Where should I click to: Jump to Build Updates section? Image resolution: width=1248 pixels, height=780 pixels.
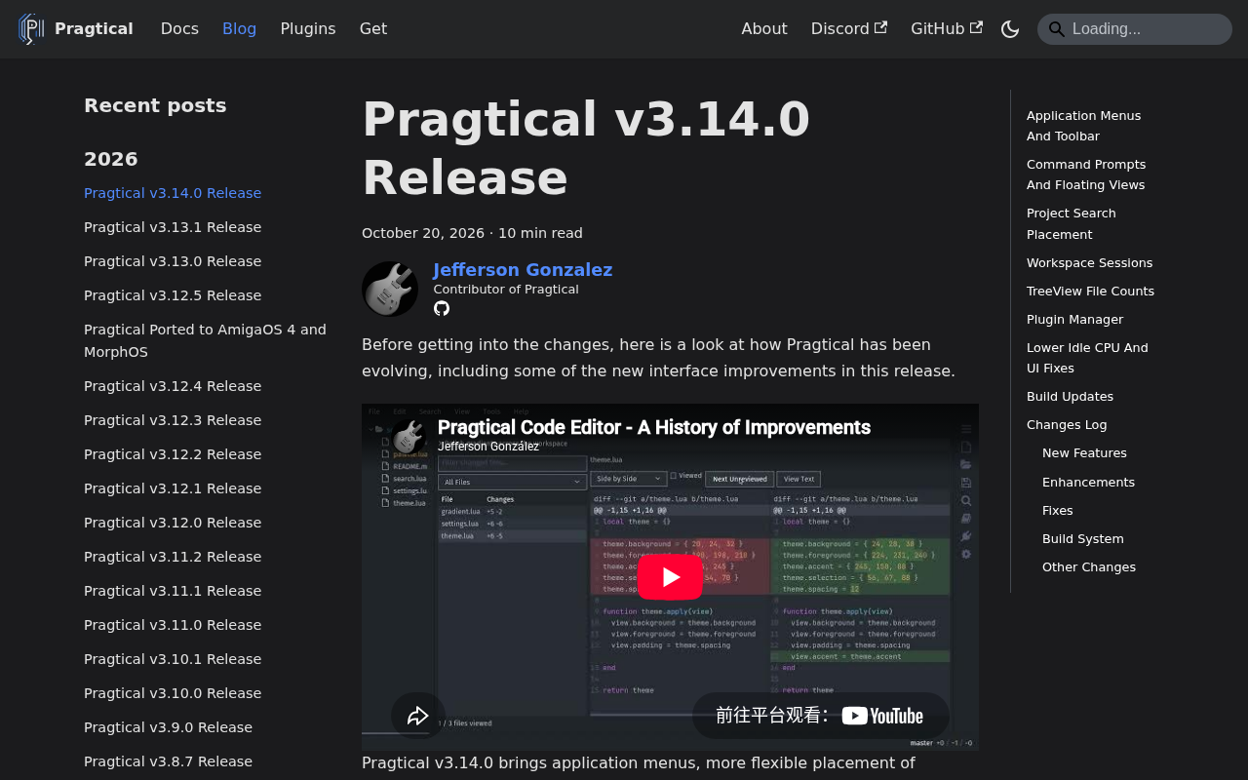[1070, 397]
